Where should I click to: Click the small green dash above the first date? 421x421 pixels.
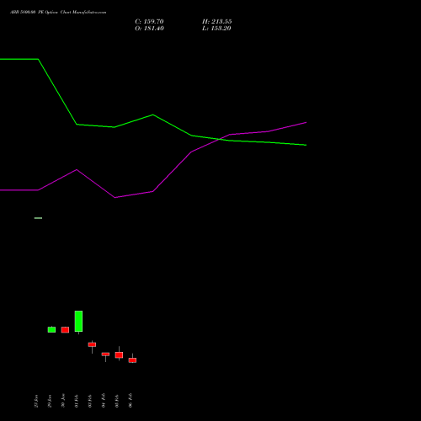38,218
